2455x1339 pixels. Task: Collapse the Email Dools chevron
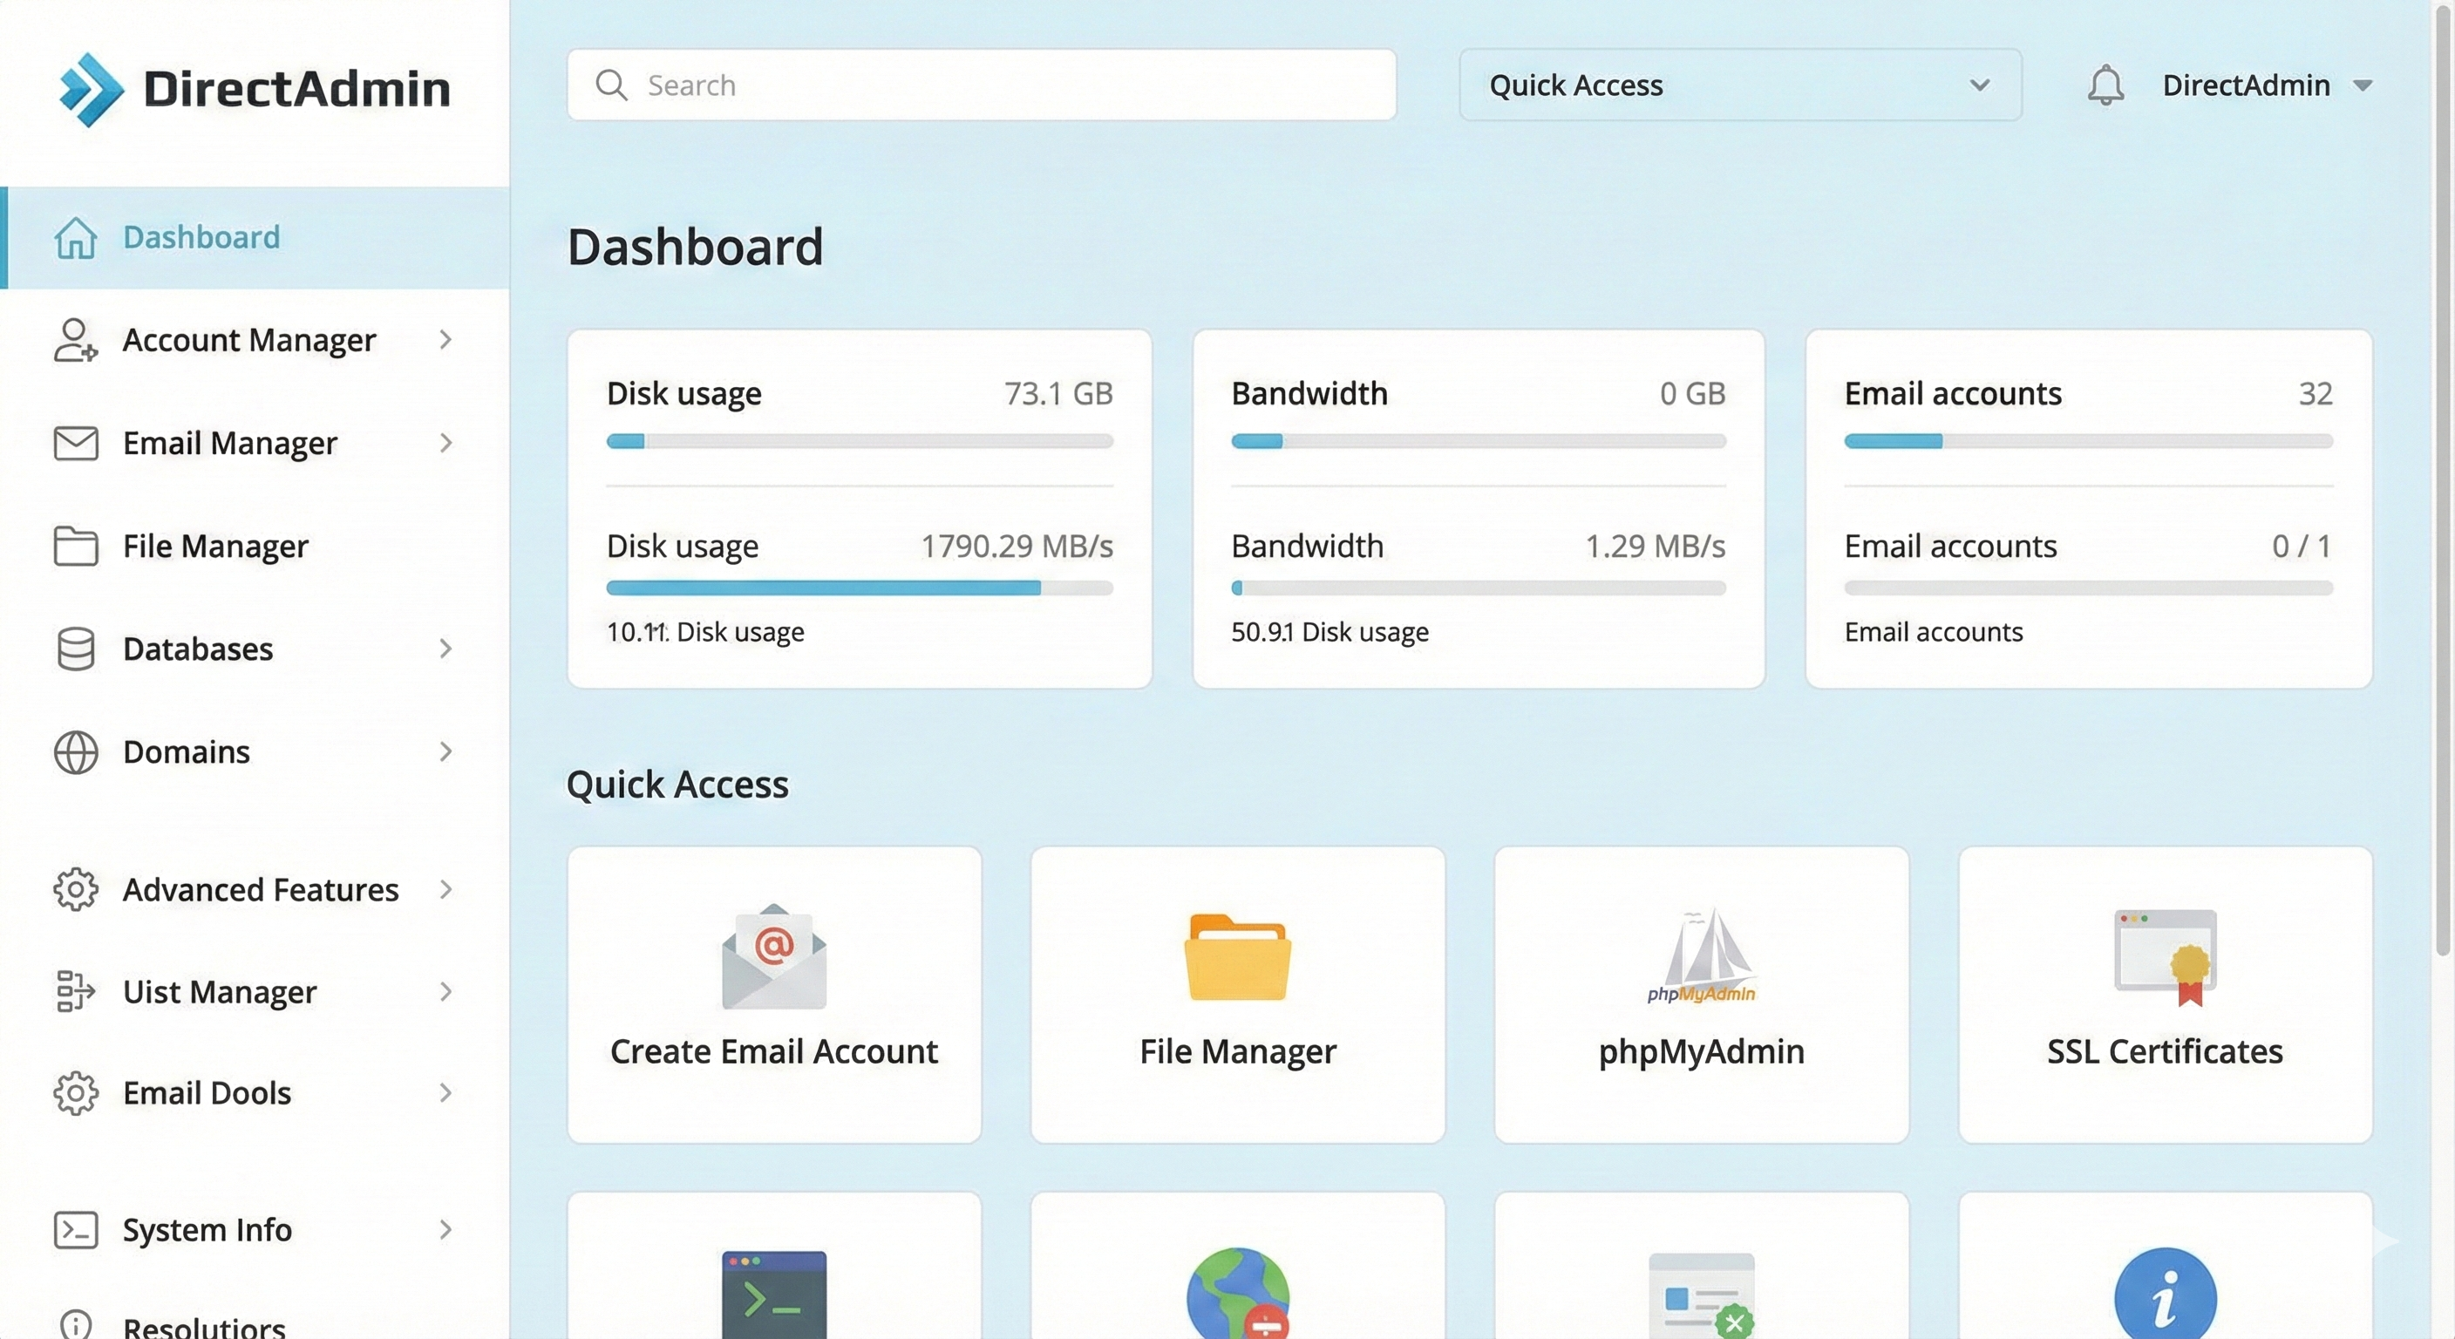click(445, 1093)
